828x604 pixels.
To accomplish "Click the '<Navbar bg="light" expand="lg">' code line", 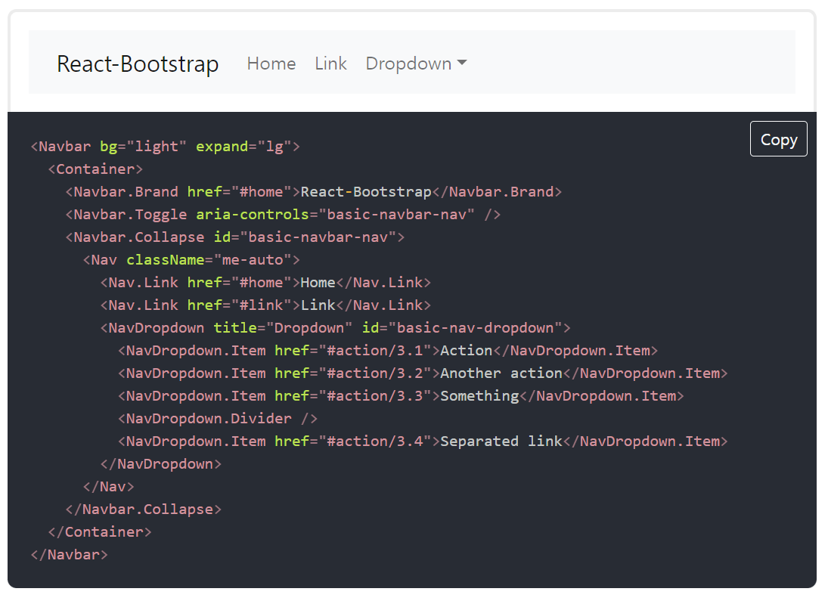I will click(166, 146).
